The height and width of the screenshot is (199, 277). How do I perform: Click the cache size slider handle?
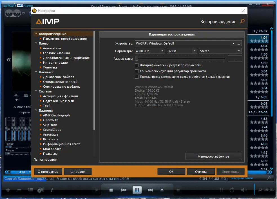[x=136, y=58]
